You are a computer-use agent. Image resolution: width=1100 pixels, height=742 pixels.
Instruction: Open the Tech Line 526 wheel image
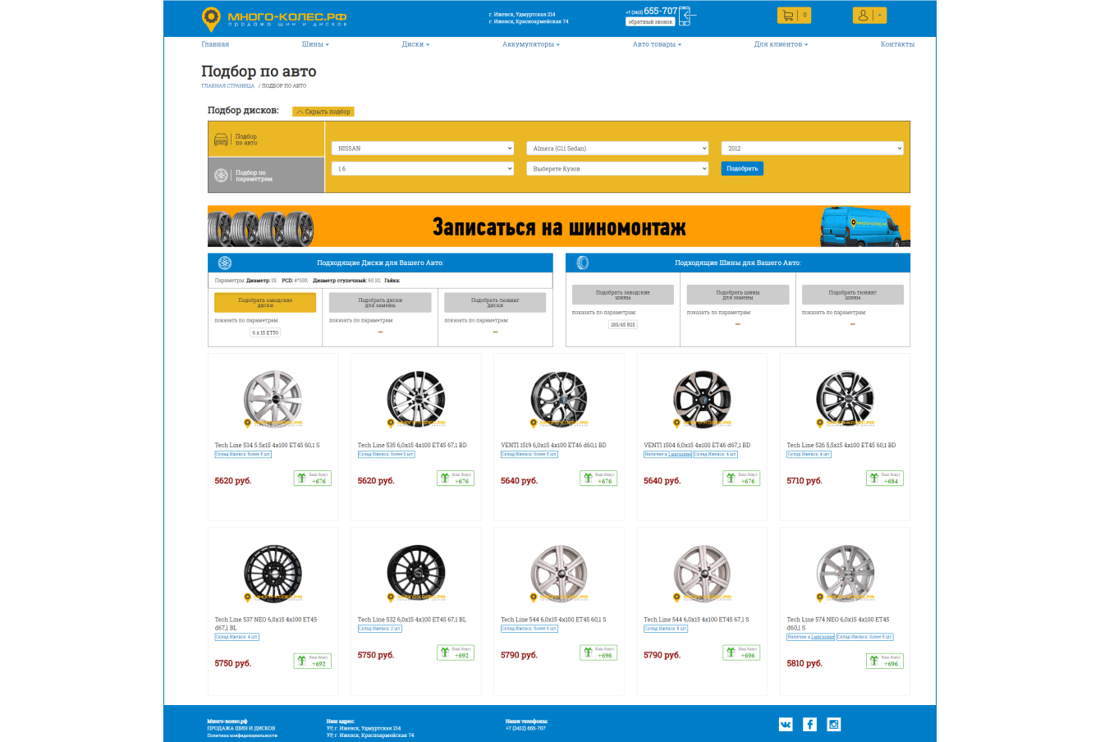tap(846, 398)
